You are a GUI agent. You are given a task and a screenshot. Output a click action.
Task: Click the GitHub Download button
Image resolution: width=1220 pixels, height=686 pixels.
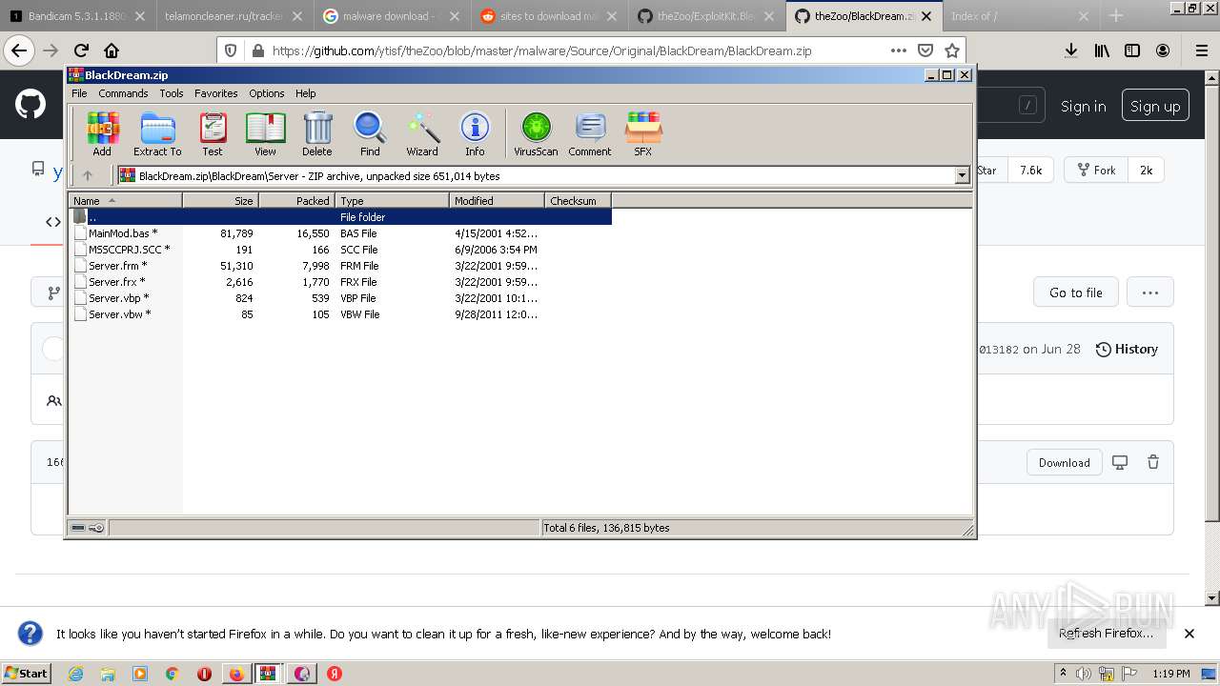pyautogui.click(x=1064, y=462)
